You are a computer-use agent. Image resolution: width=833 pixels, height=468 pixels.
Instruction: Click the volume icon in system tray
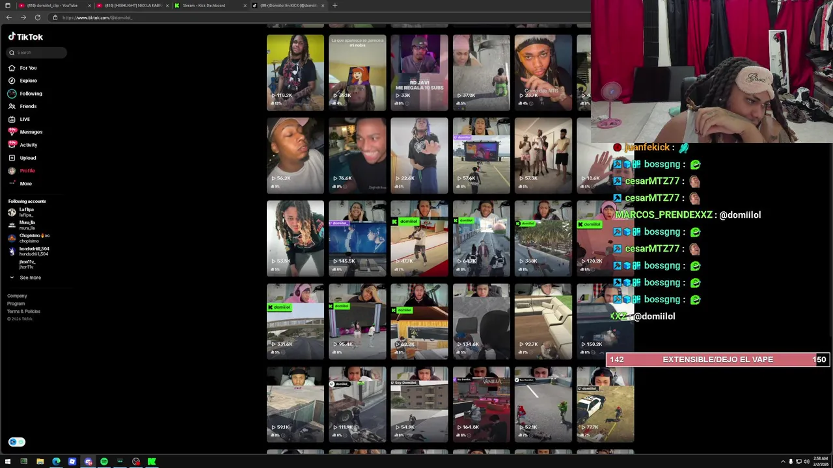806,461
